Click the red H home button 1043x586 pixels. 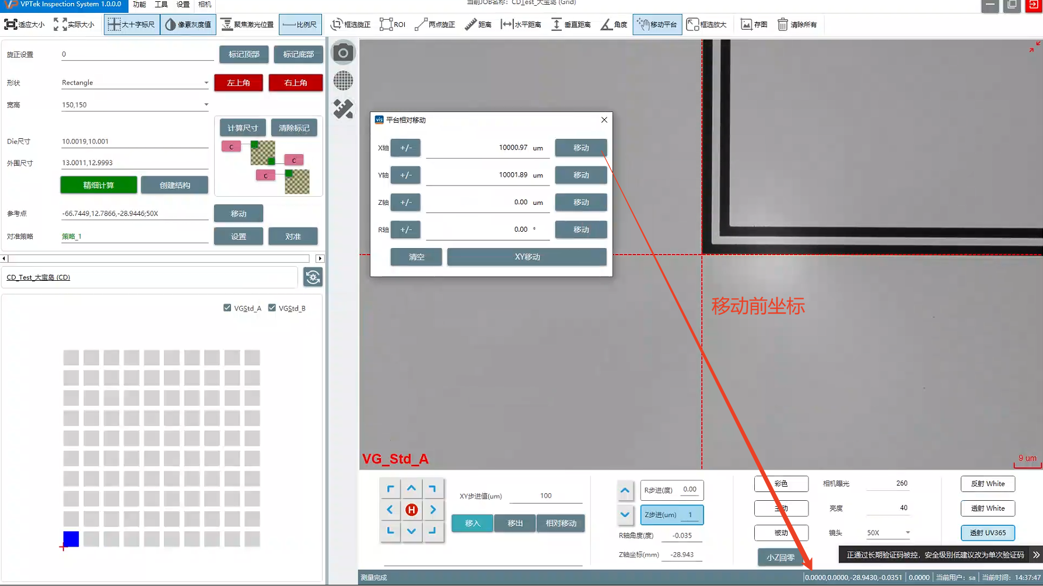click(x=411, y=510)
